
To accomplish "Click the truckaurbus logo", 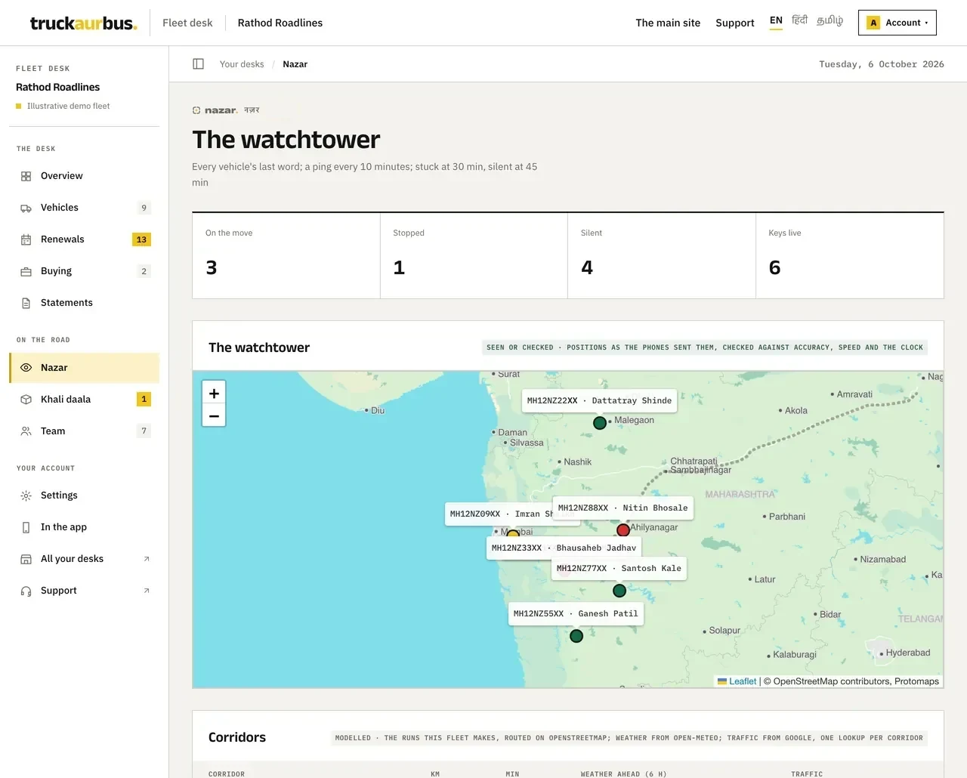I will point(83,23).
